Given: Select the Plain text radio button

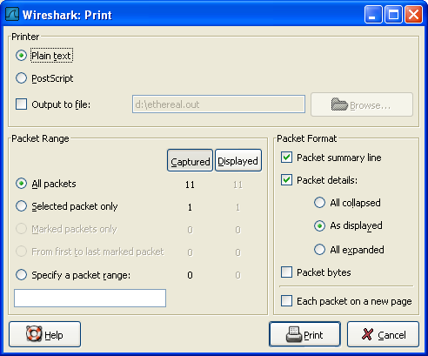Looking at the screenshot, I should (x=21, y=55).
